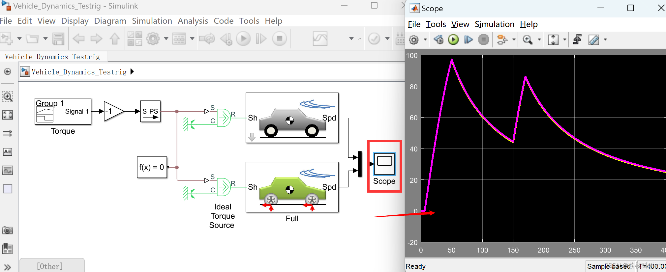Viewport: 666px width, 272px height.
Task: Select the Annotation text palette icon
Action: pyautogui.click(x=8, y=152)
